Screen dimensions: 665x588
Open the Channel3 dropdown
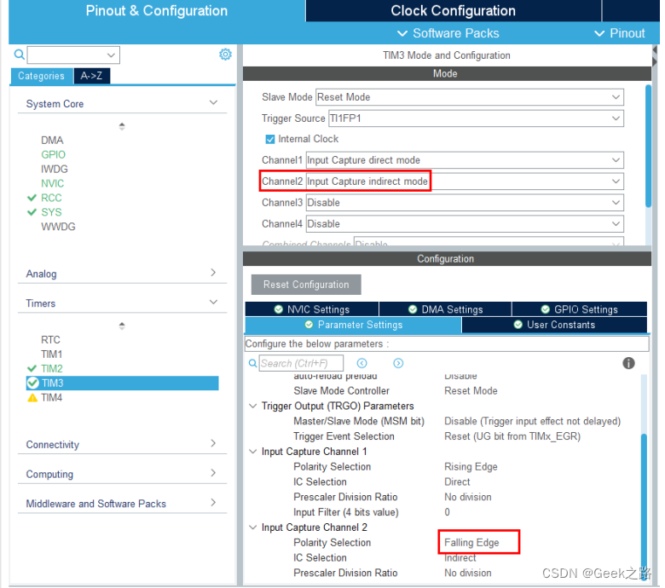pyautogui.click(x=465, y=203)
